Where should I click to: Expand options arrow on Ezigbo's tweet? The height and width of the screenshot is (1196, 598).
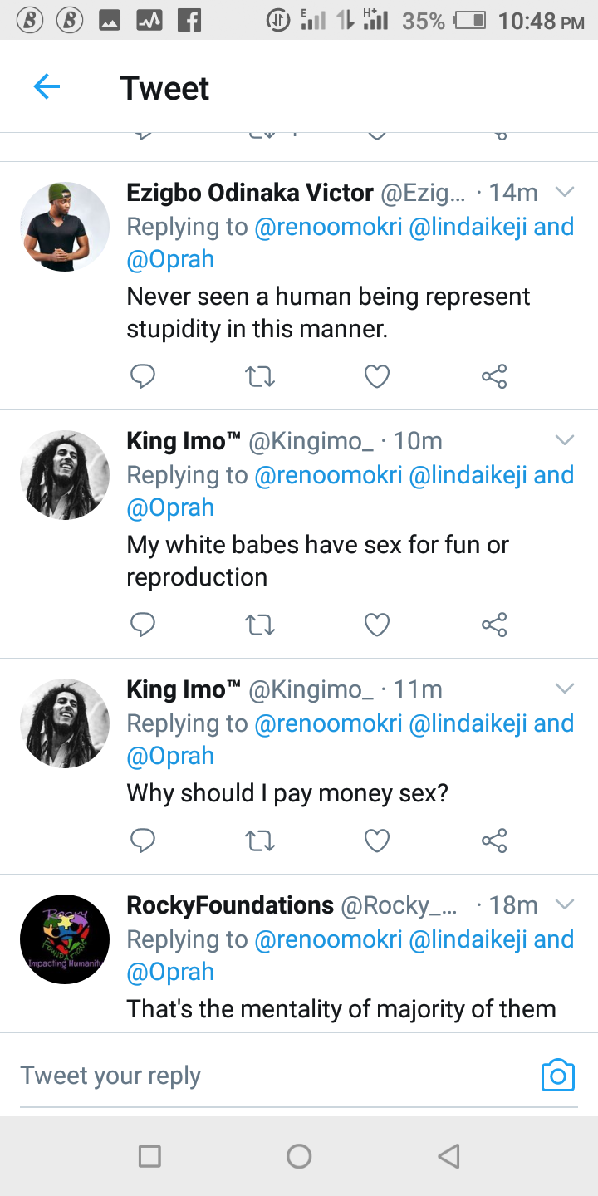tap(565, 193)
